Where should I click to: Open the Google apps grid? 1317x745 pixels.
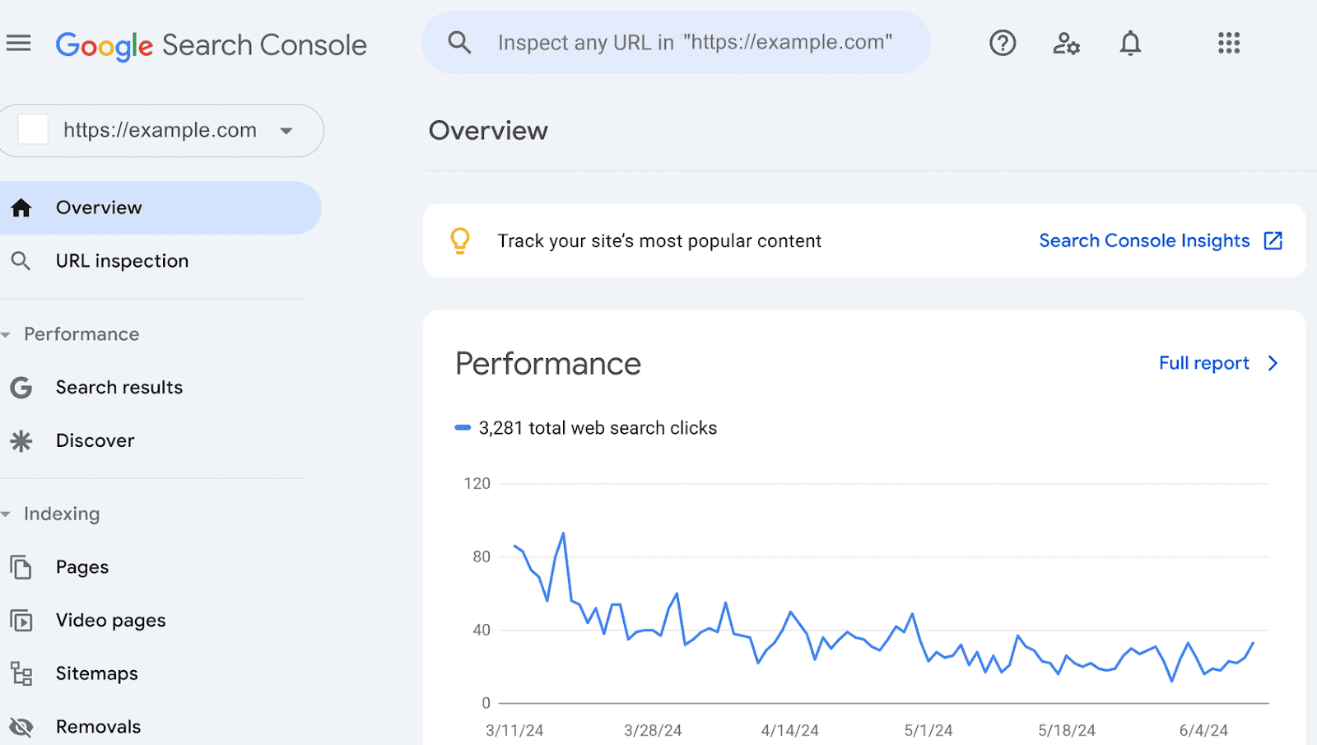pos(1229,43)
